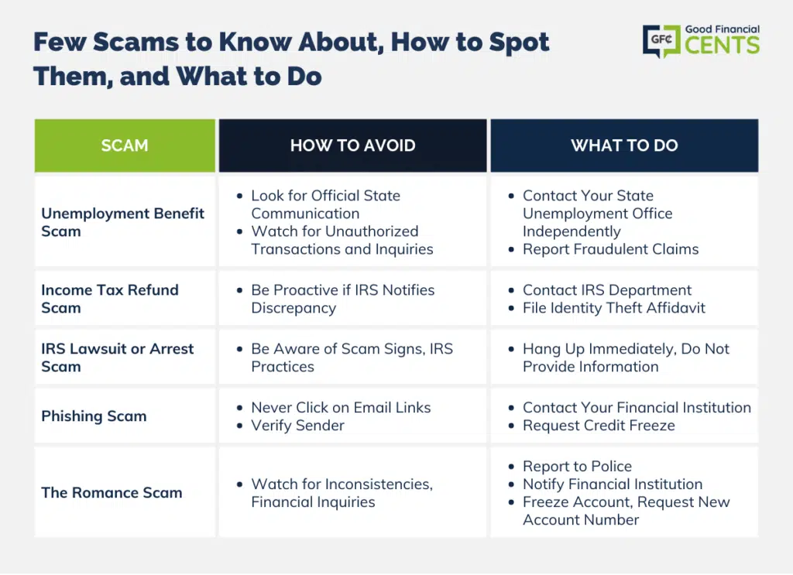793x575 pixels.
Task: Click 'Report Fraudulent Claims' bullet
Action: [610, 249]
